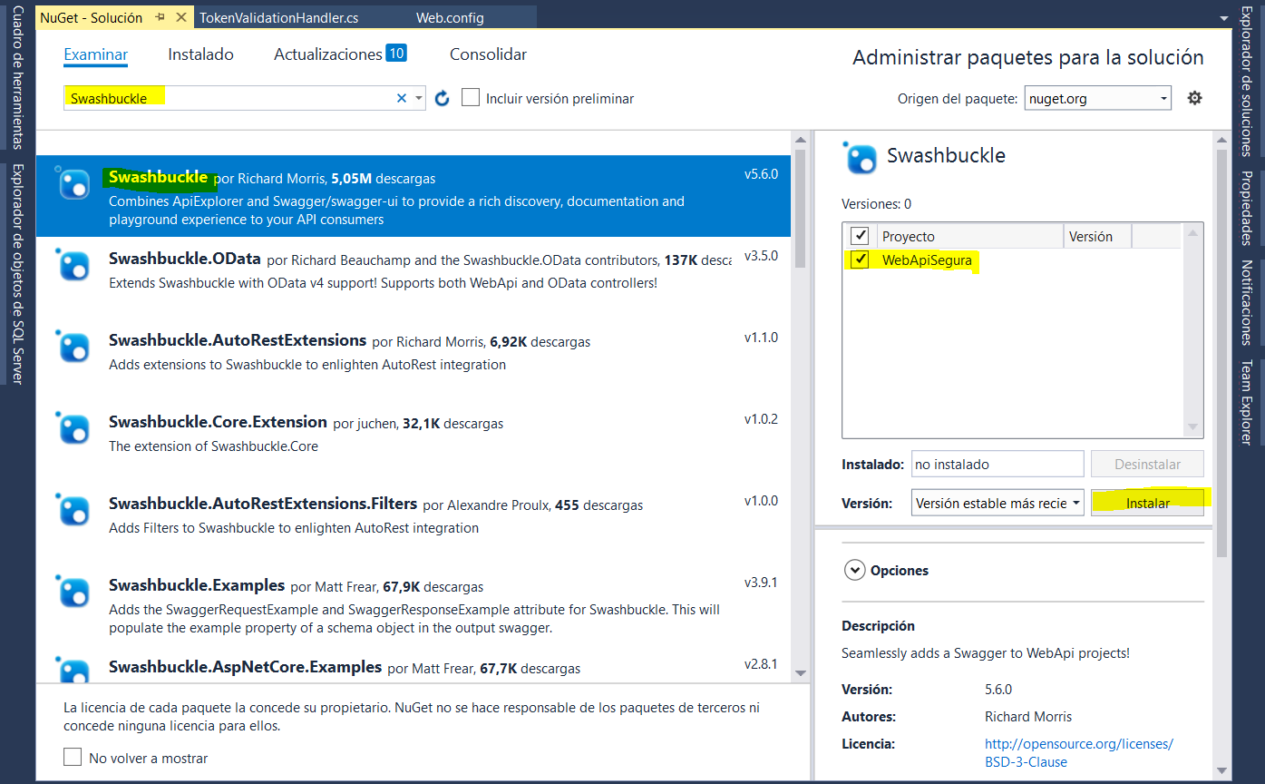
Task: Click the Swashbuckle.AutoRestExtensions.Filters package icon
Action: click(73, 510)
